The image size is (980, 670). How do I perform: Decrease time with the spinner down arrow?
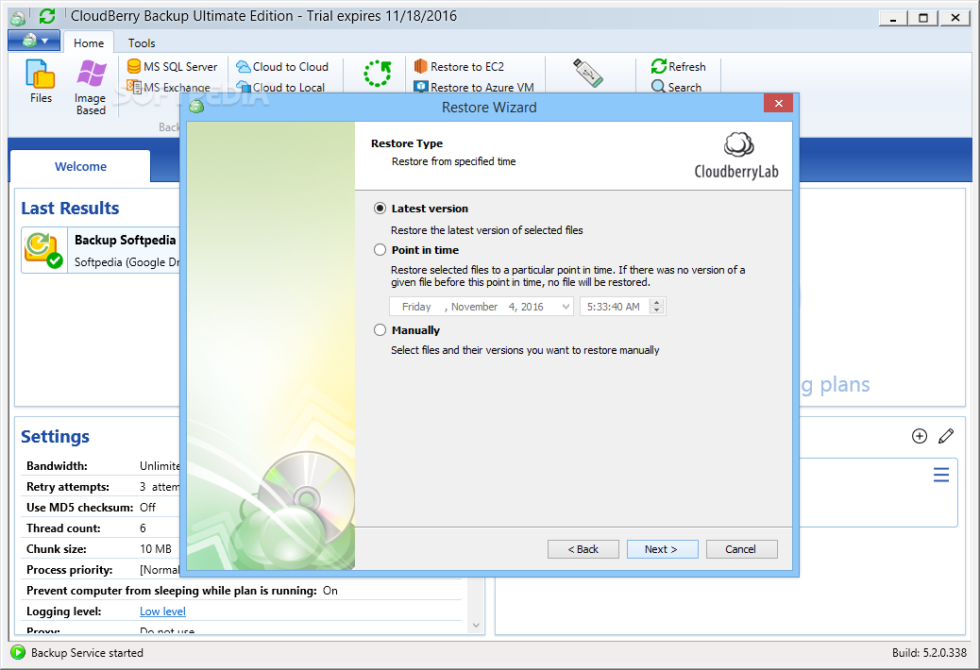click(x=656, y=310)
